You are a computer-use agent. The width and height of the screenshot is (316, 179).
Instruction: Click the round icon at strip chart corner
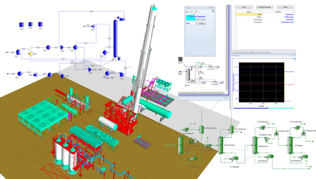[295, 59]
